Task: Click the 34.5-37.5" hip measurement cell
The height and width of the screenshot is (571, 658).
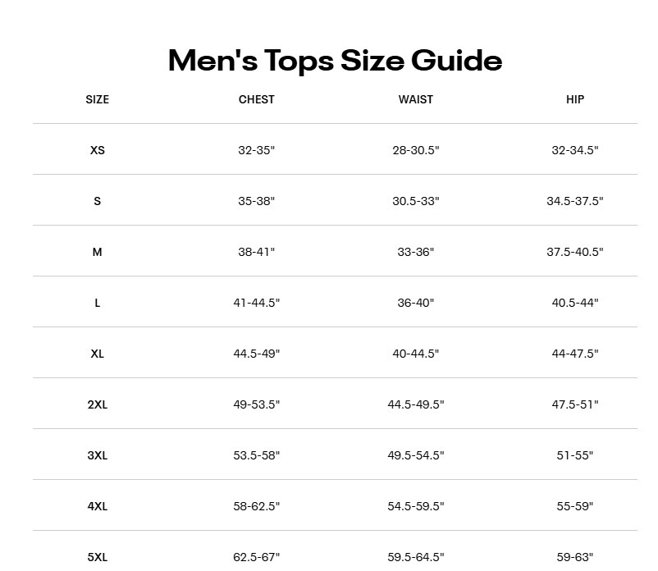Action: click(575, 201)
